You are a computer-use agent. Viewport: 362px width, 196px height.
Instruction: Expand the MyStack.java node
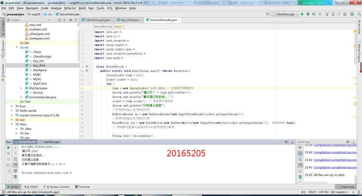tap(21, 88)
